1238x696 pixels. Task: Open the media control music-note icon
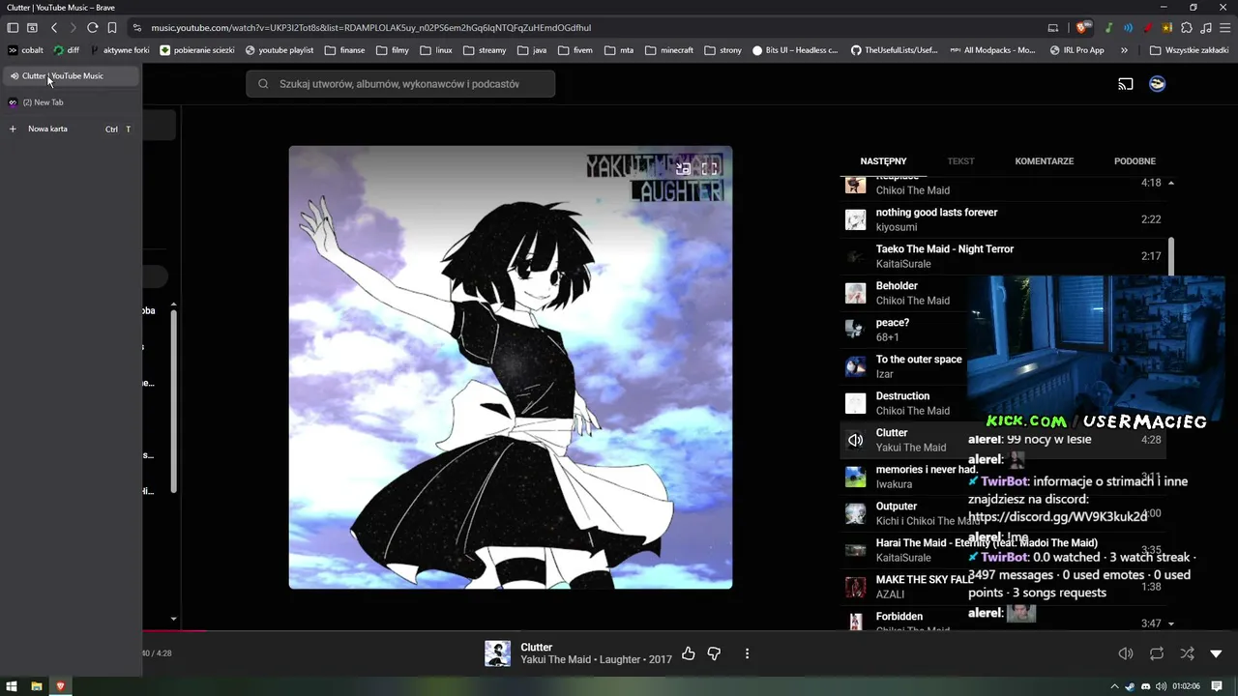pos(1205,28)
